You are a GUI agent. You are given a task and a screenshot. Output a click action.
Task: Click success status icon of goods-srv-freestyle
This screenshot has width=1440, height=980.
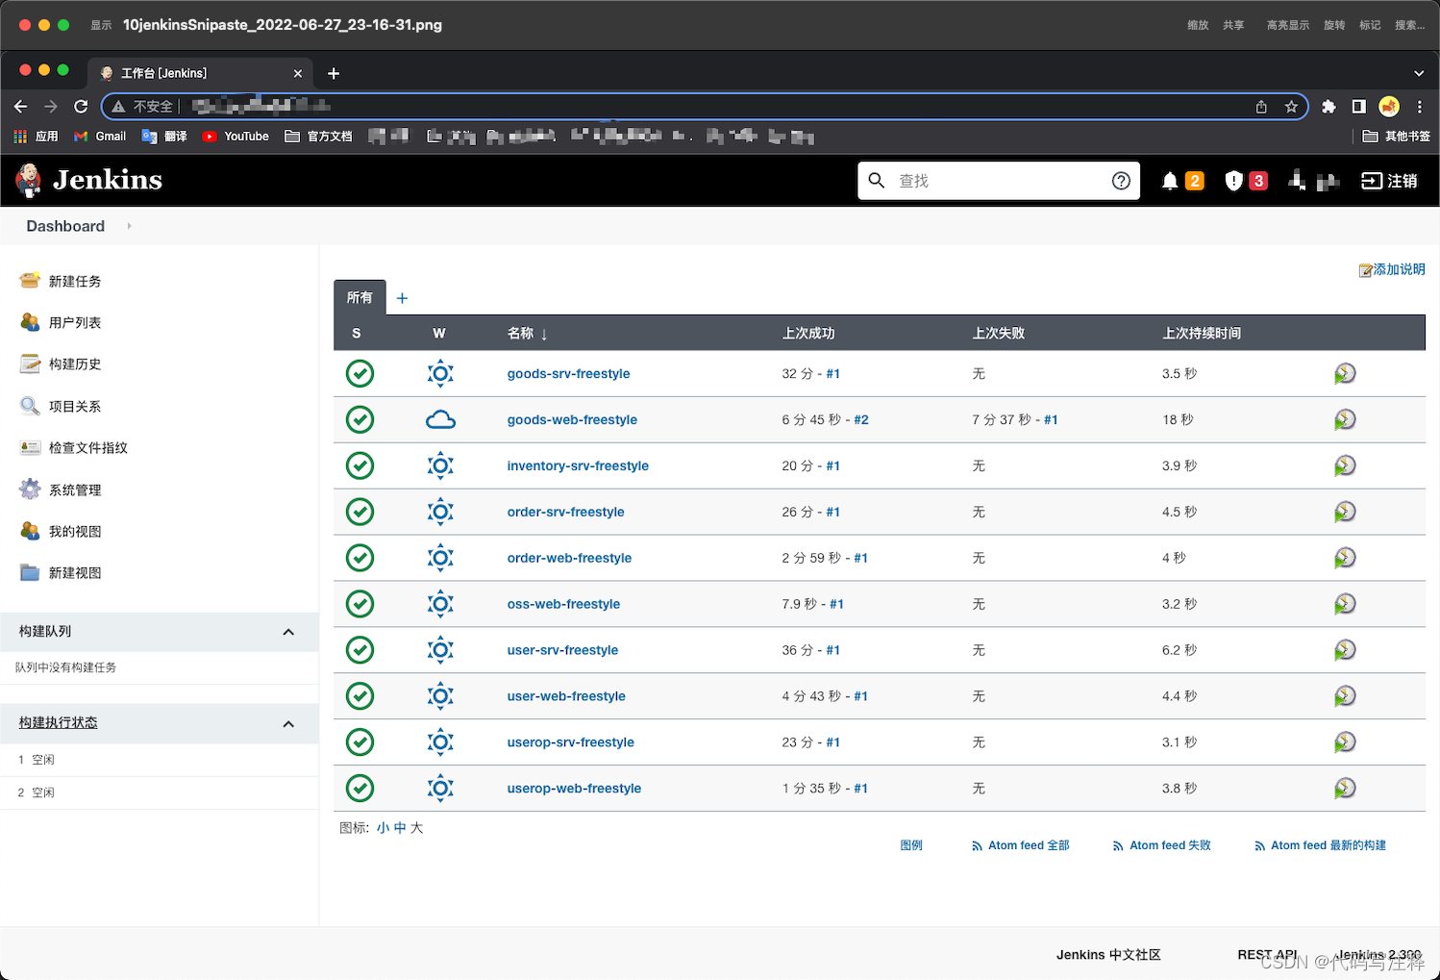point(360,373)
